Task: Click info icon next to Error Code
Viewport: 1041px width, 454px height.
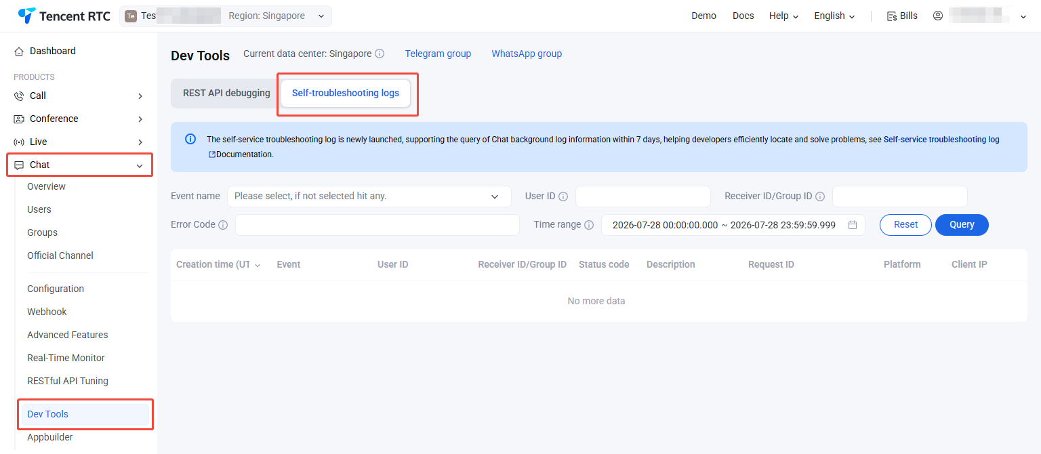Action: click(223, 225)
